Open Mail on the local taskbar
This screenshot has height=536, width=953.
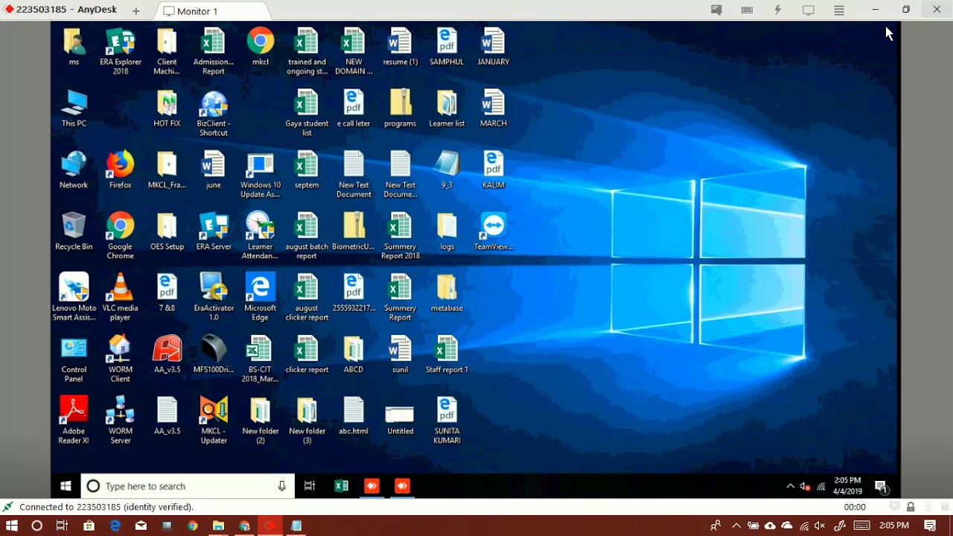[x=141, y=526]
